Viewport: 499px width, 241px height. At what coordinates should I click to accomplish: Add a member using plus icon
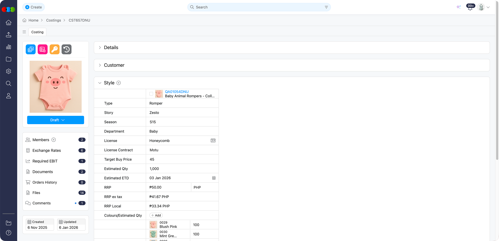click(x=54, y=140)
